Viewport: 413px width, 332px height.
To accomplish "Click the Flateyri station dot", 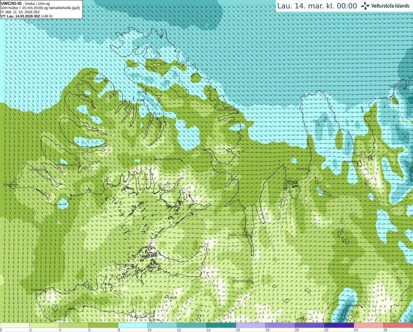I will (86, 97).
